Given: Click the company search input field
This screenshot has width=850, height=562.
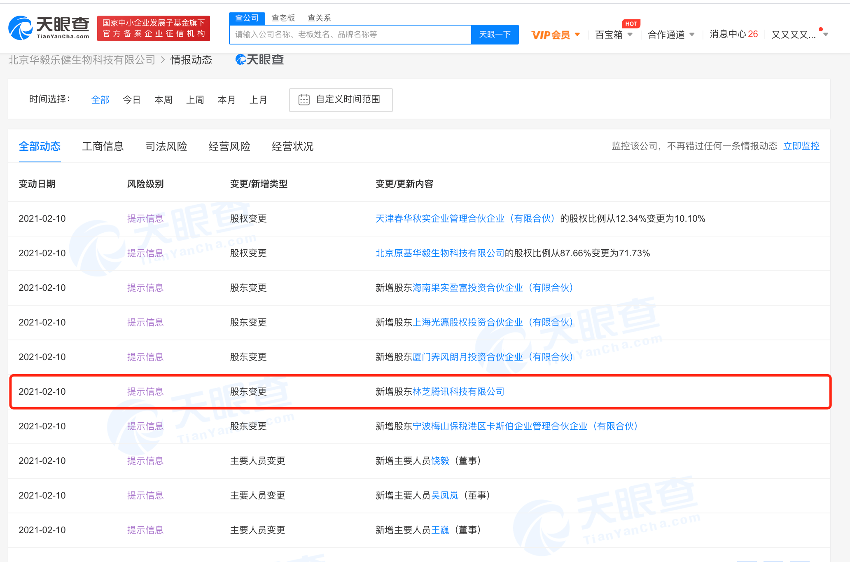Looking at the screenshot, I should (350, 35).
